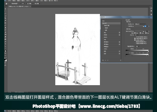Screen dimensions: 157x112
Task: Click the opacity slider handle
Action: click(x=143, y=27)
